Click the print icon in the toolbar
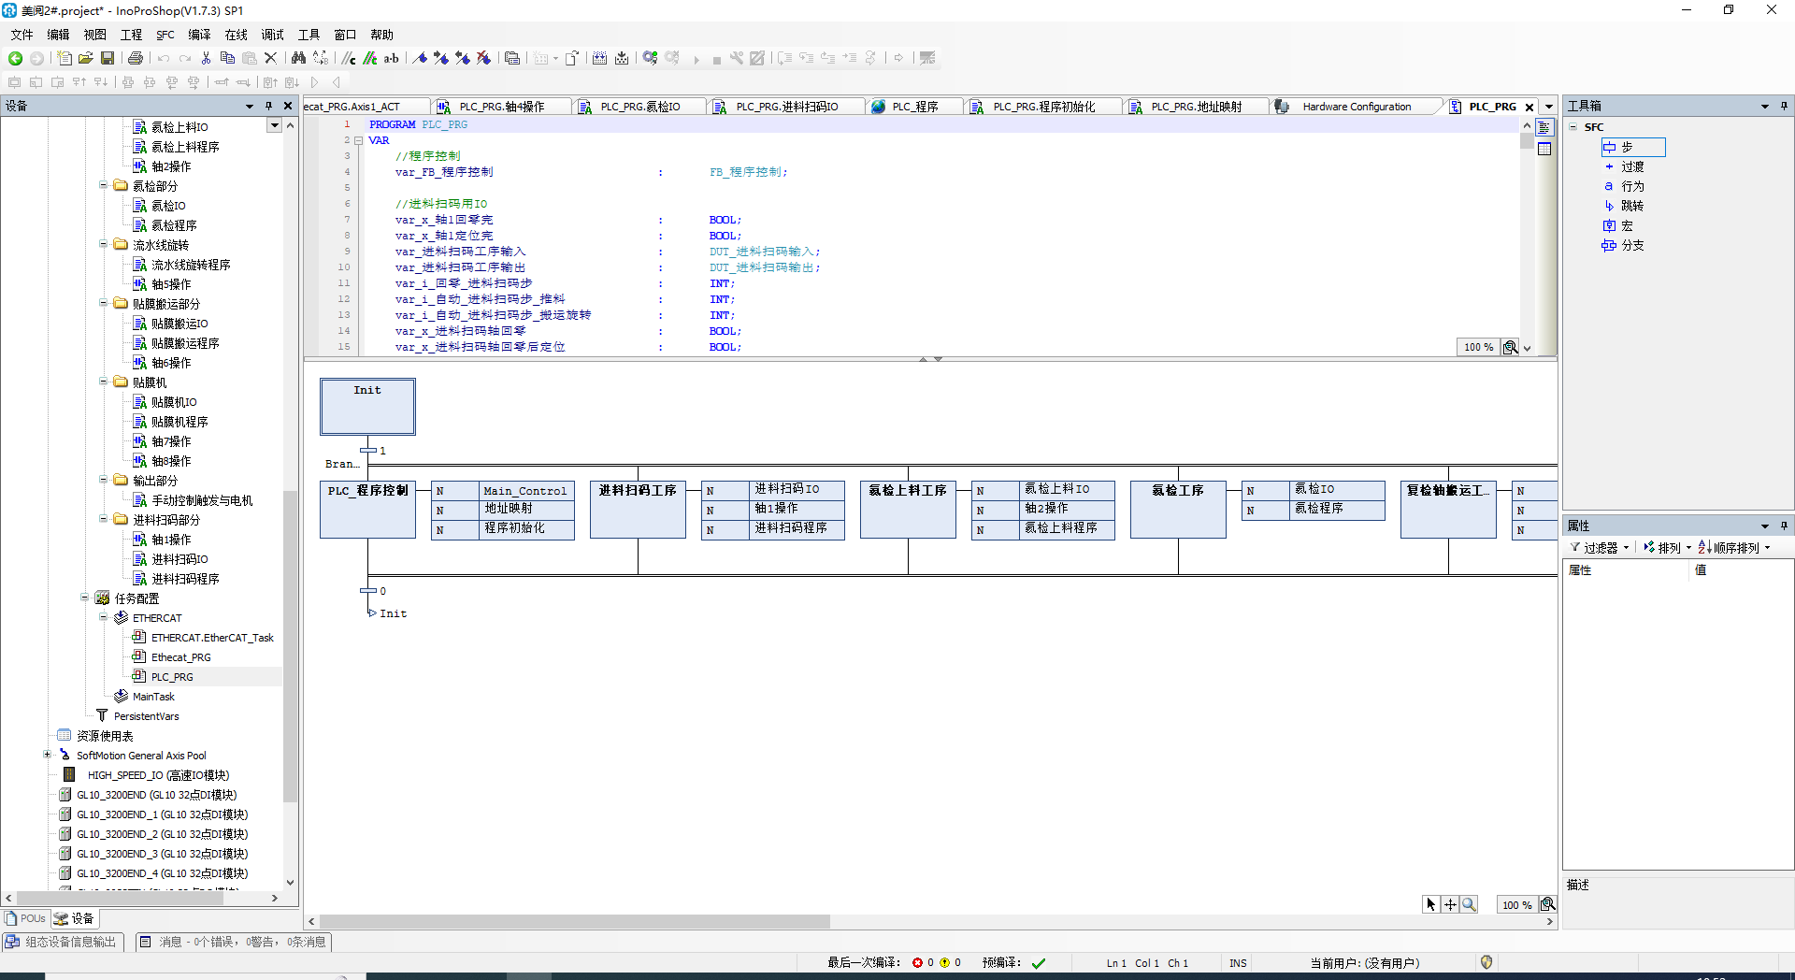Viewport: 1795px width, 980px height. pyautogui.click(x=136, y=58)
